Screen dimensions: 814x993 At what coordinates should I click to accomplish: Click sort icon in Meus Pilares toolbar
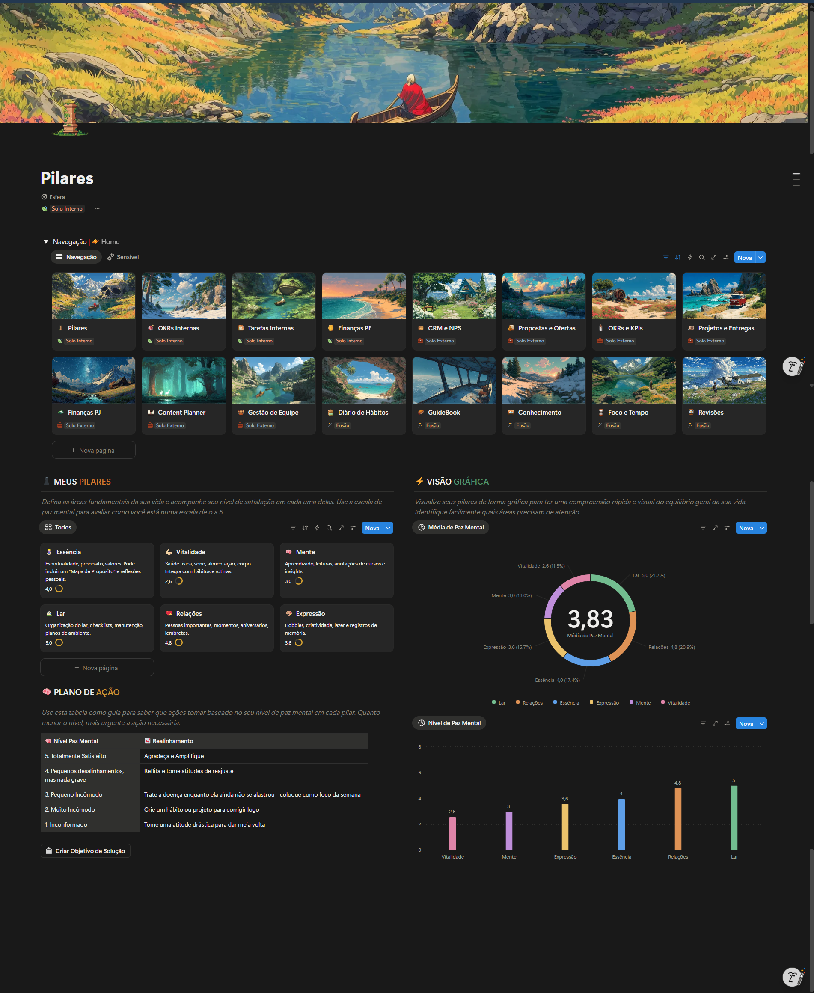(305, 528)
